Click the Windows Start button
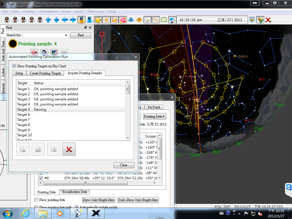Screen dimensions: 292x219 pos(8,213)
